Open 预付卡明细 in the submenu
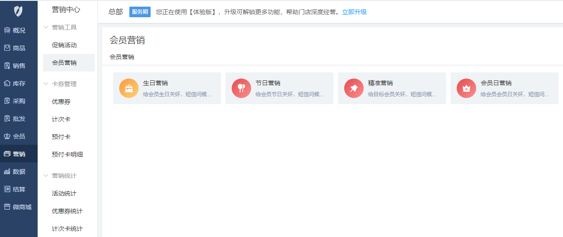563x237 pixels. pos(67,154)
